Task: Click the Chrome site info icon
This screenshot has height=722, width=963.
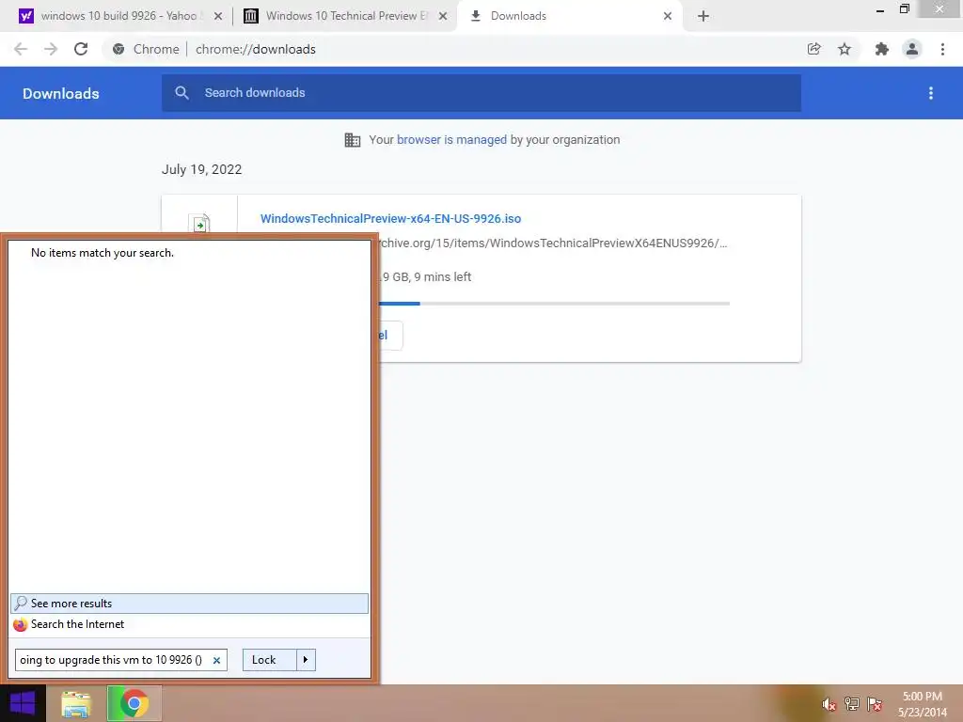Action: (118, 49)
